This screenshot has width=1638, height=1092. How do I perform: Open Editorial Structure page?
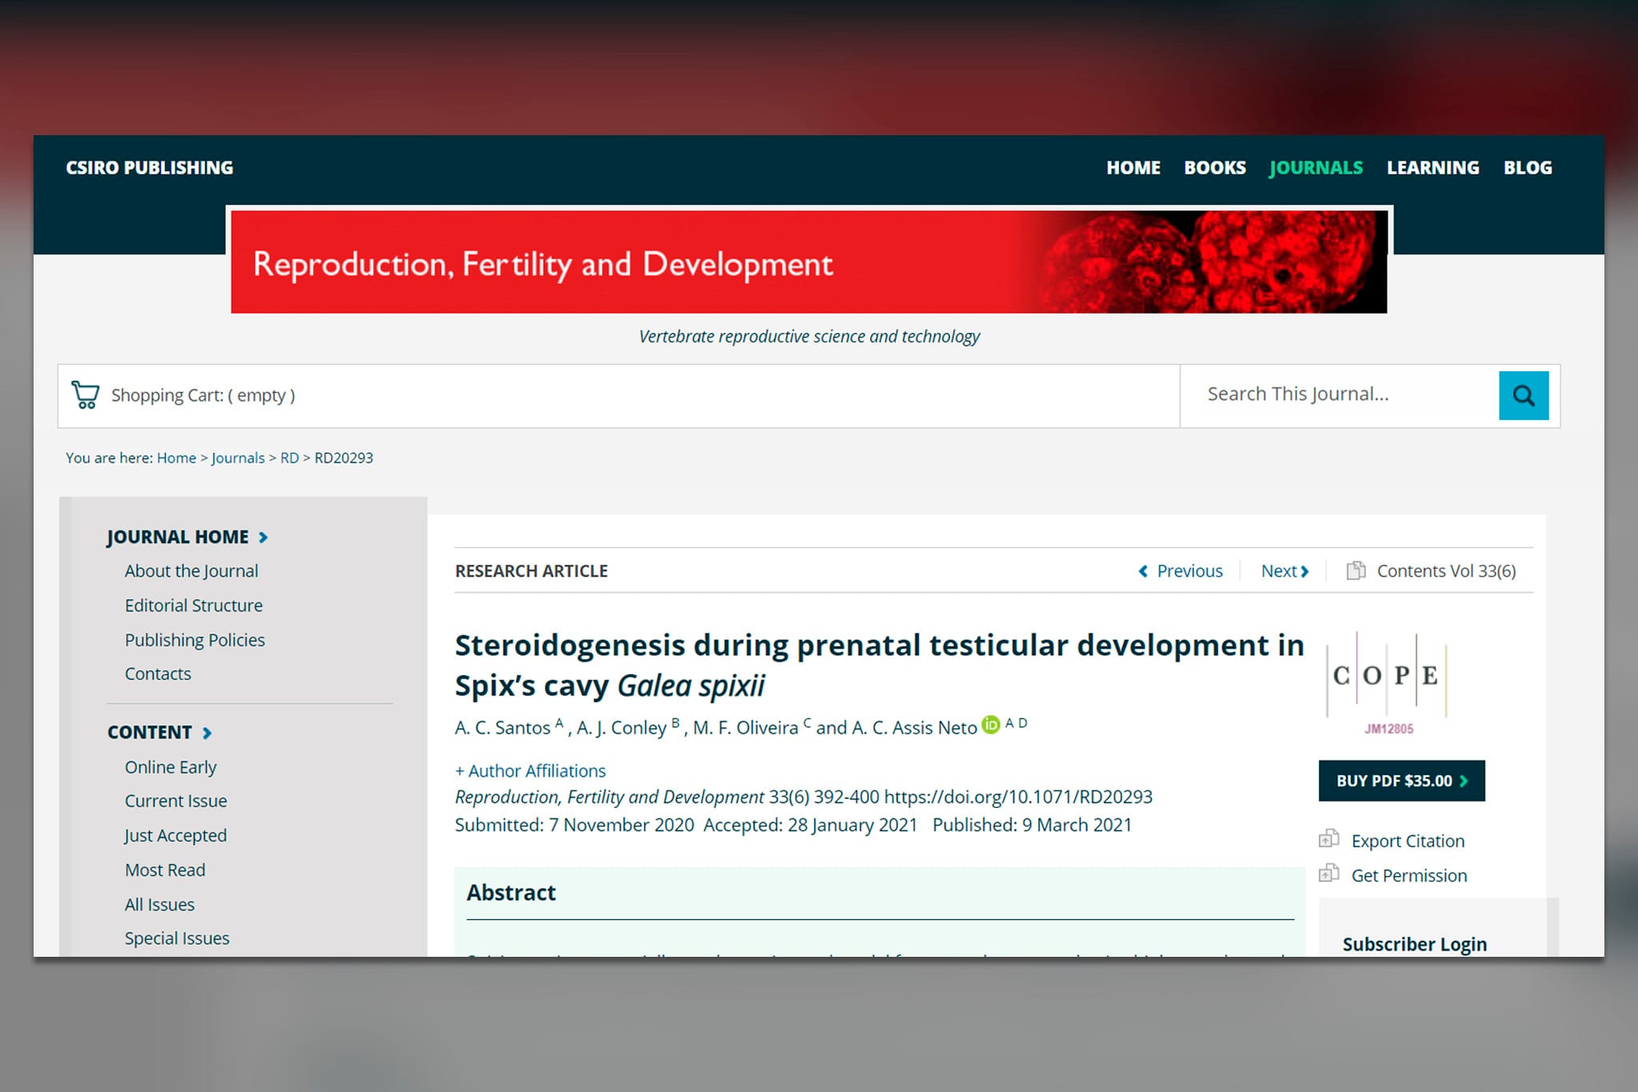(x=194, y=606)
